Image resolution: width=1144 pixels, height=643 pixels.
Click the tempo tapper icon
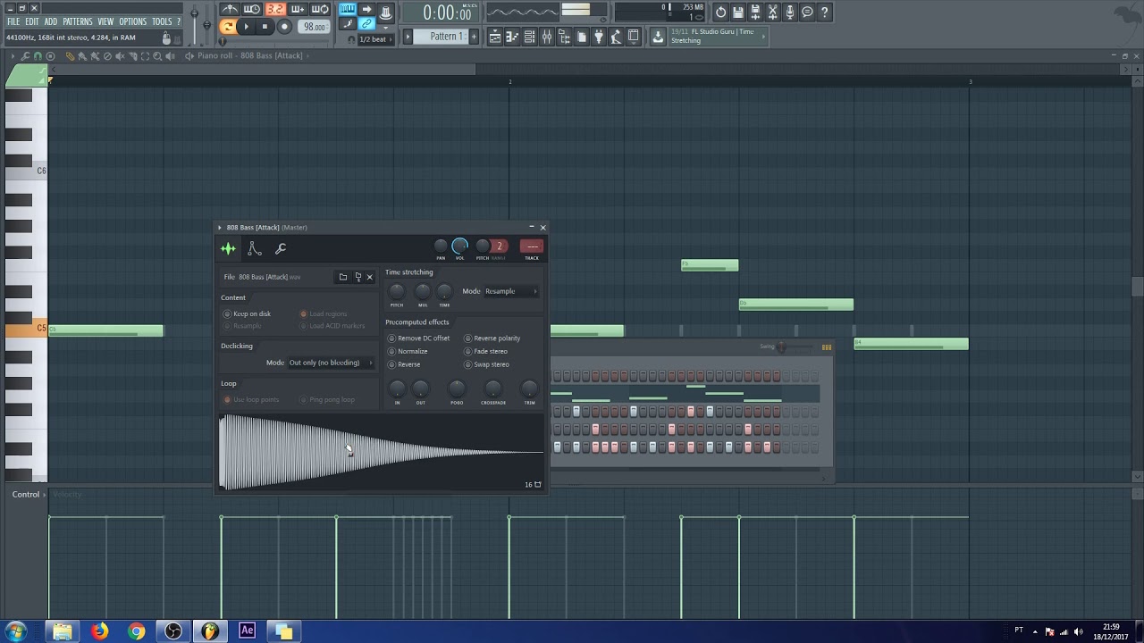point(616,37)
